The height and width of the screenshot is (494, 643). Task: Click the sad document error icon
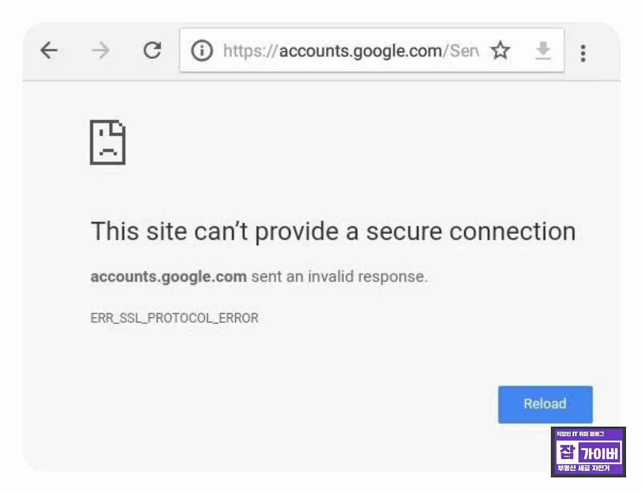pyautogui.click(x=109, y=143)
